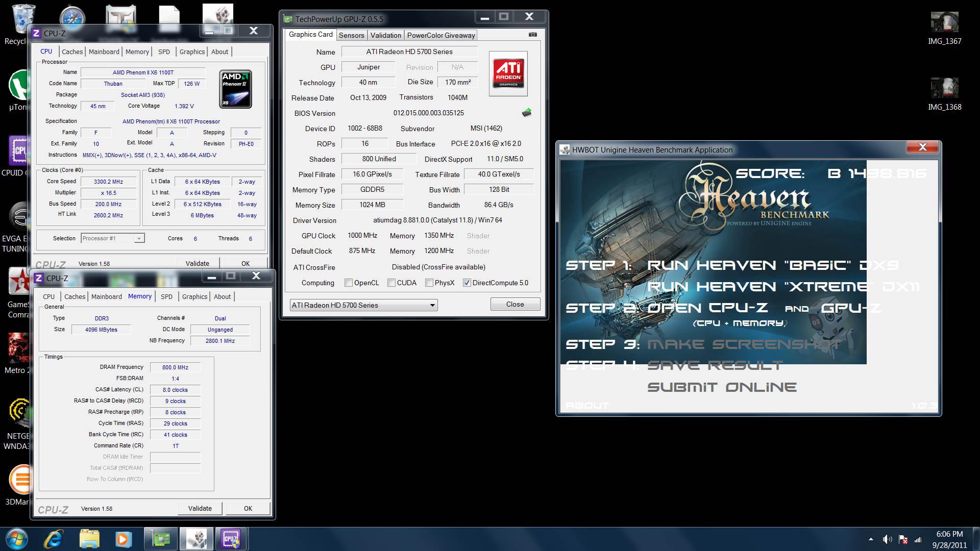Open About tab in lower CPU-Z window
The width and height of the screenshot is (980, 551).
point(222,296)
